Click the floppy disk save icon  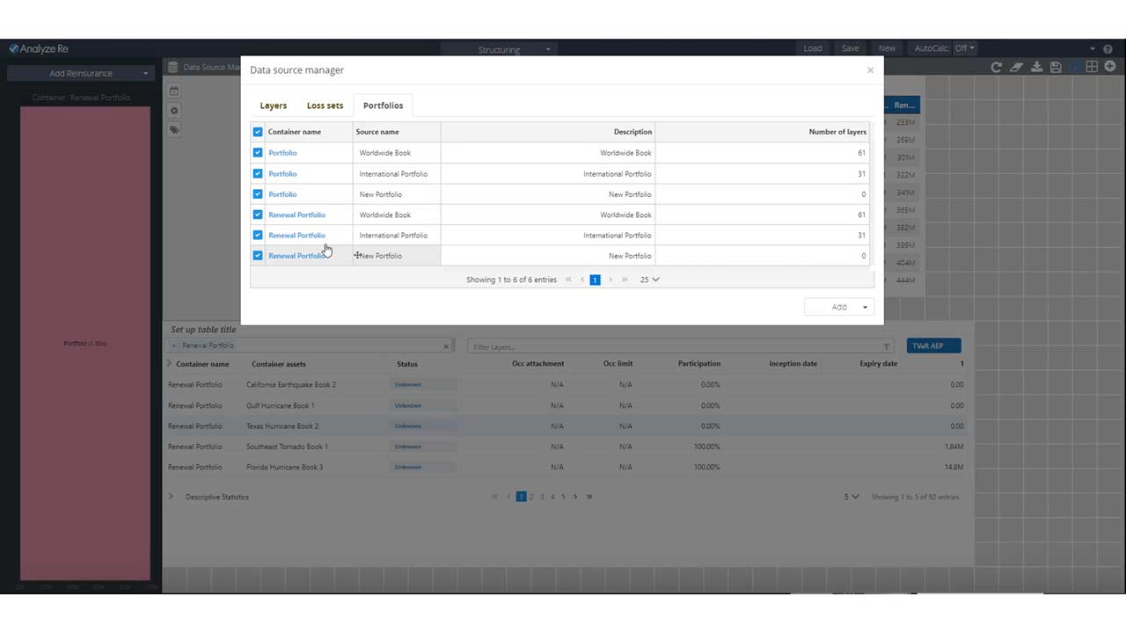click(x=1056, y=68)
